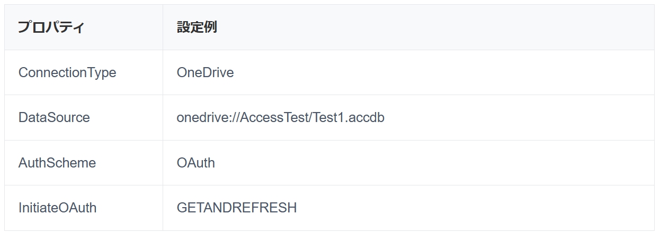Click the word Drive in OneDrive value
660x233 pixels.
click(219, 72)
